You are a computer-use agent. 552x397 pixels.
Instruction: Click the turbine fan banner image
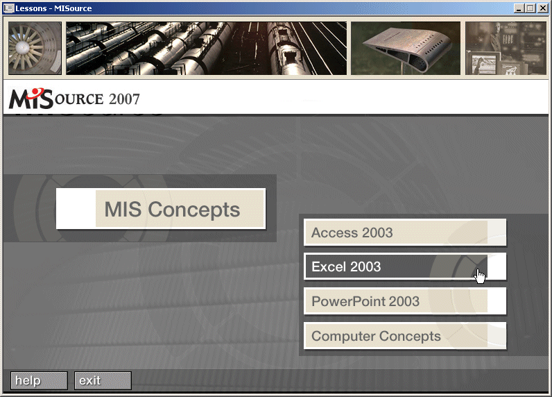click(35, 49)
